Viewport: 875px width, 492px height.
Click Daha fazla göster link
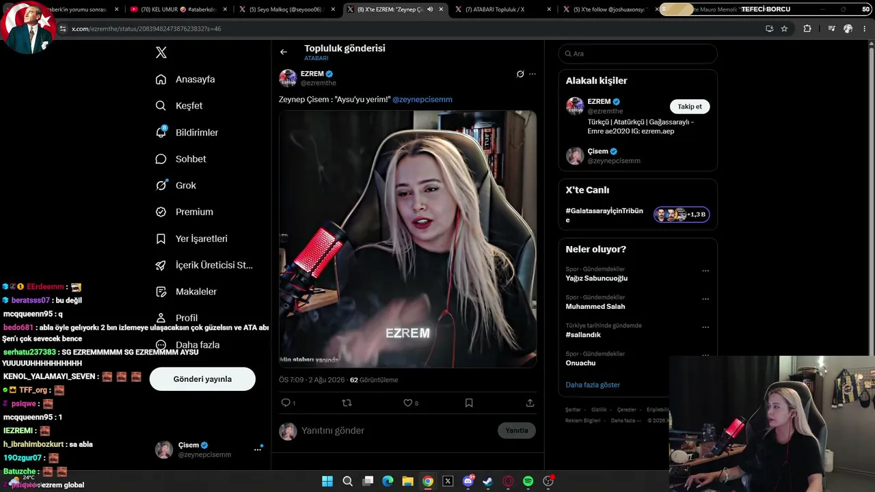pyautogui.click(x=593, y=385)
